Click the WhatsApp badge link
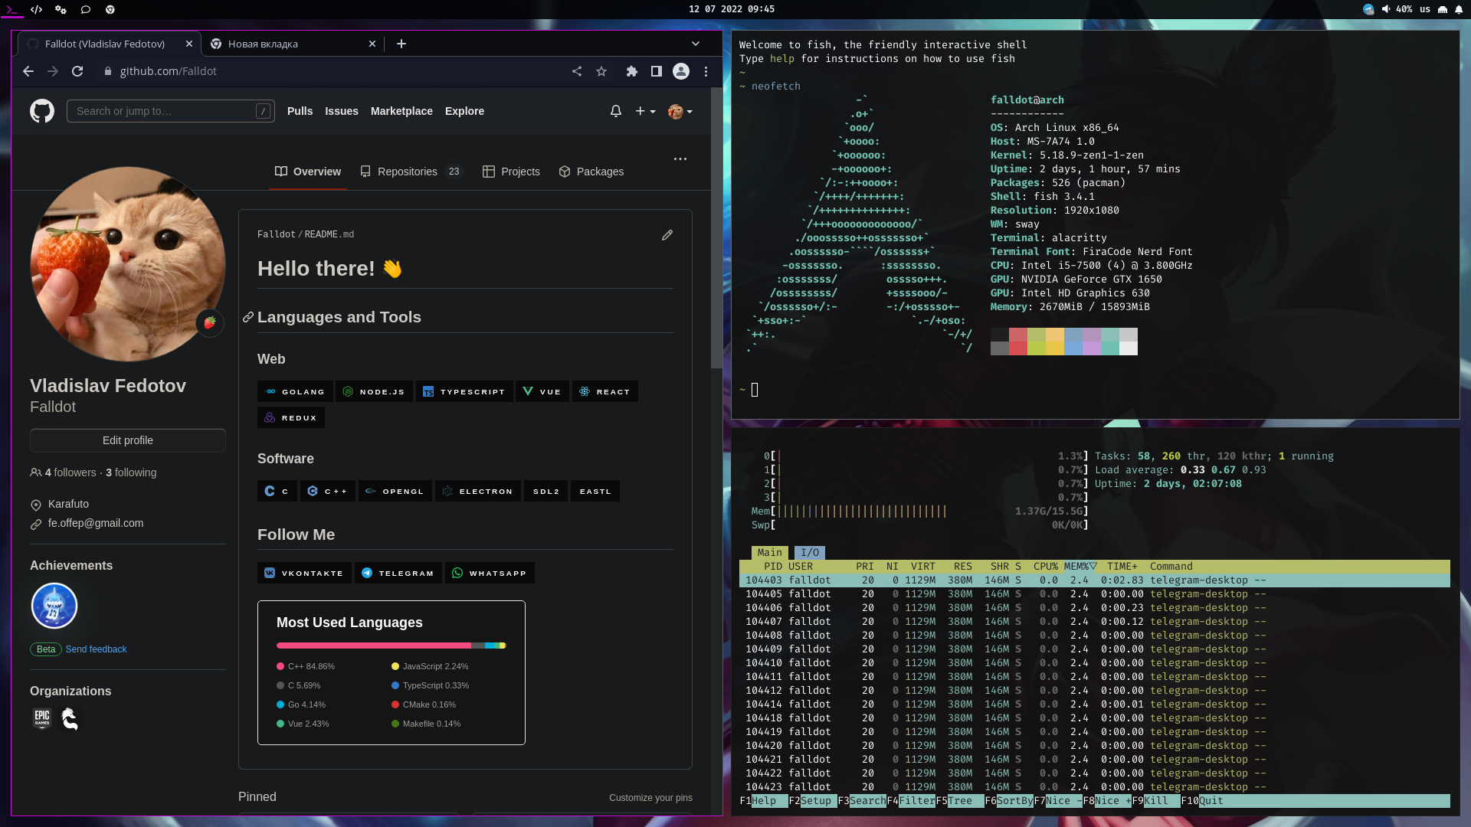 pos(490,573)
